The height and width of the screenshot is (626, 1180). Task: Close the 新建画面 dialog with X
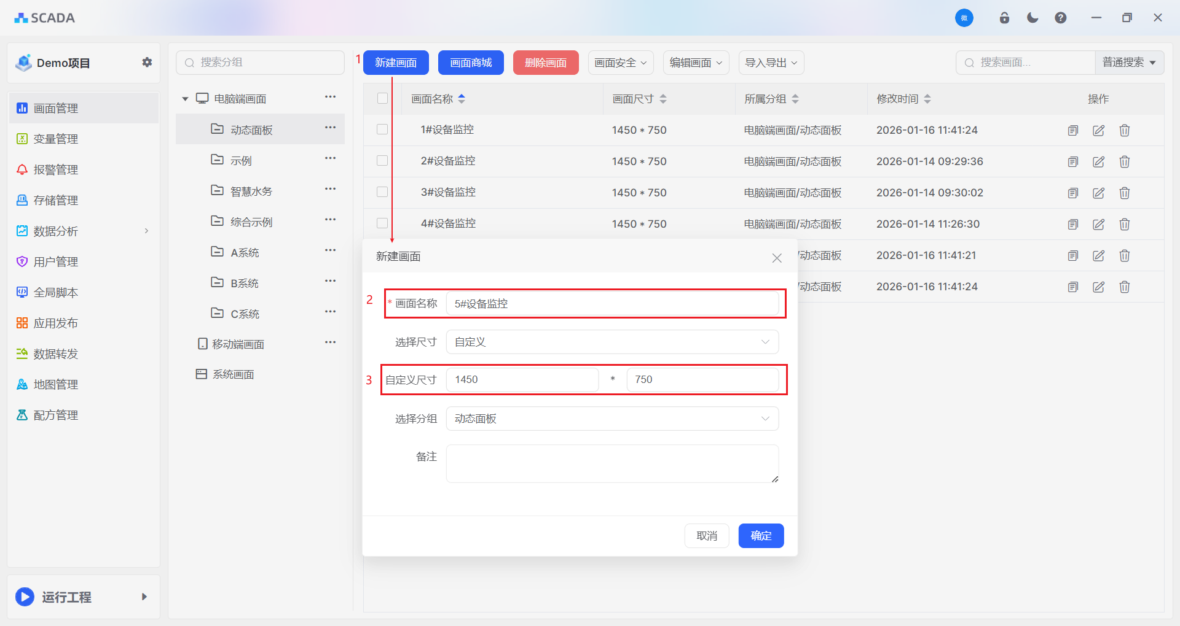pos(777,258)
